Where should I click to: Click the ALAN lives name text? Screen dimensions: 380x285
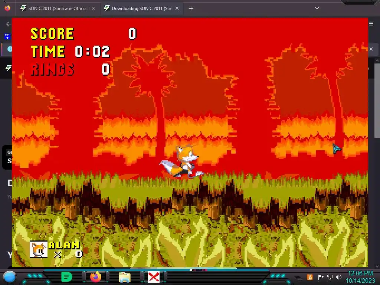click(x=64, y=245)
